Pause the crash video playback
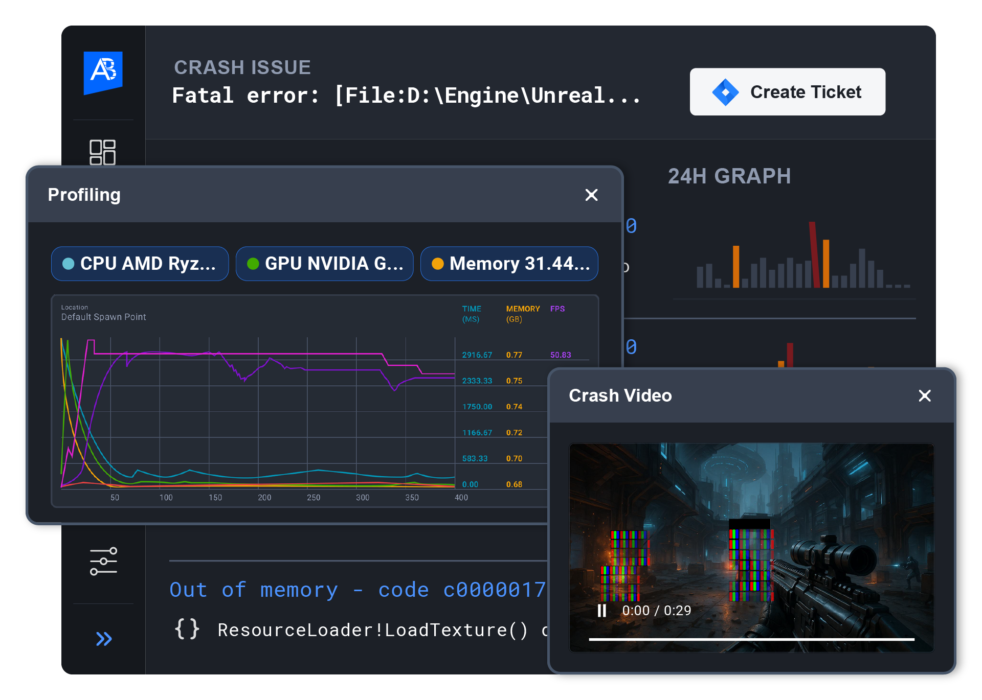This screenshot has height=700, width=982. coord(602,611)
